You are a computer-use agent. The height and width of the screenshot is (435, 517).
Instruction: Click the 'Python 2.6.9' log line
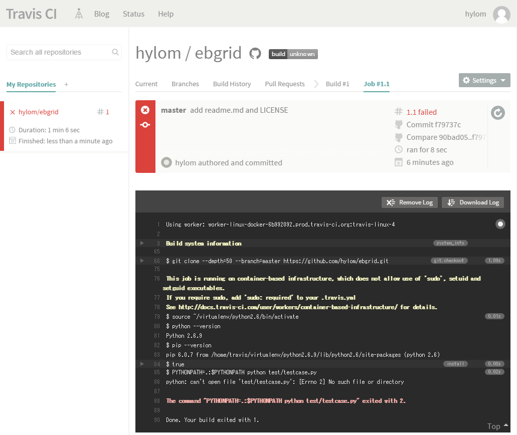point(184,336)
